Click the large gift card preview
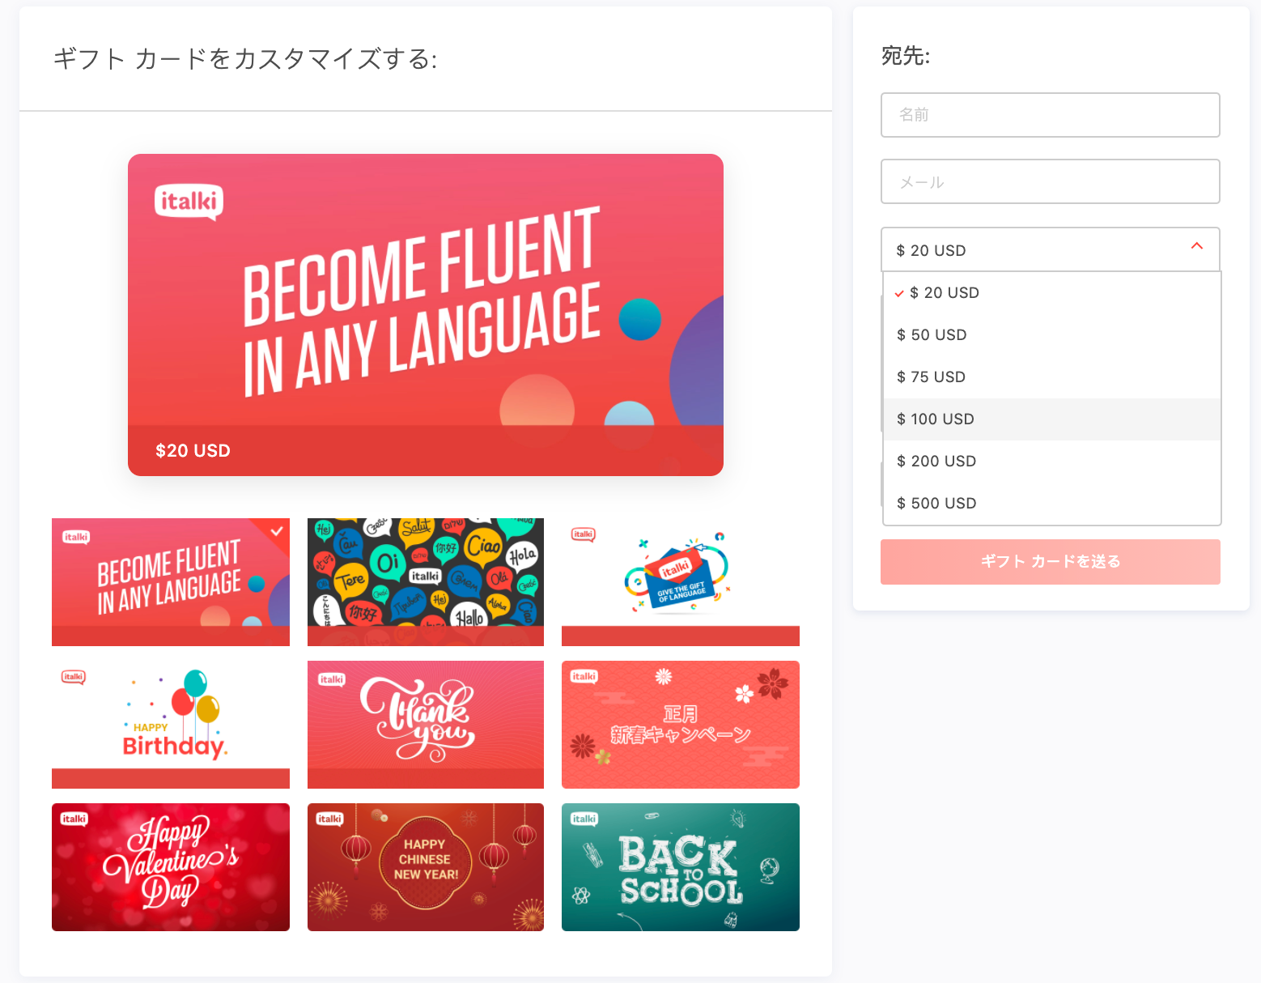The height and width of the screenshot is (983, 1261). coord(426,315)
